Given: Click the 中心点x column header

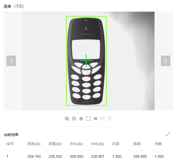Looking at the screenshot, I should pos(76,144).
